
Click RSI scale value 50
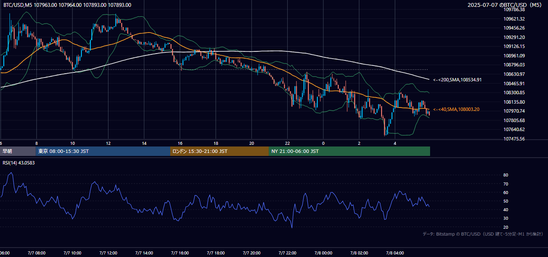click(x=506, y=201)
